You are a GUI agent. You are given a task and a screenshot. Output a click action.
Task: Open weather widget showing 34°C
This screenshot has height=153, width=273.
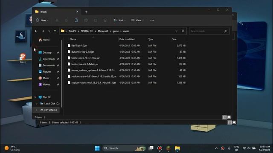point(12,148)
